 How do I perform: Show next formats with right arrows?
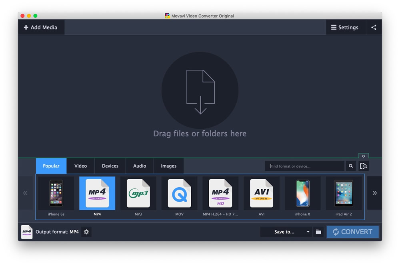pos(374,193)
